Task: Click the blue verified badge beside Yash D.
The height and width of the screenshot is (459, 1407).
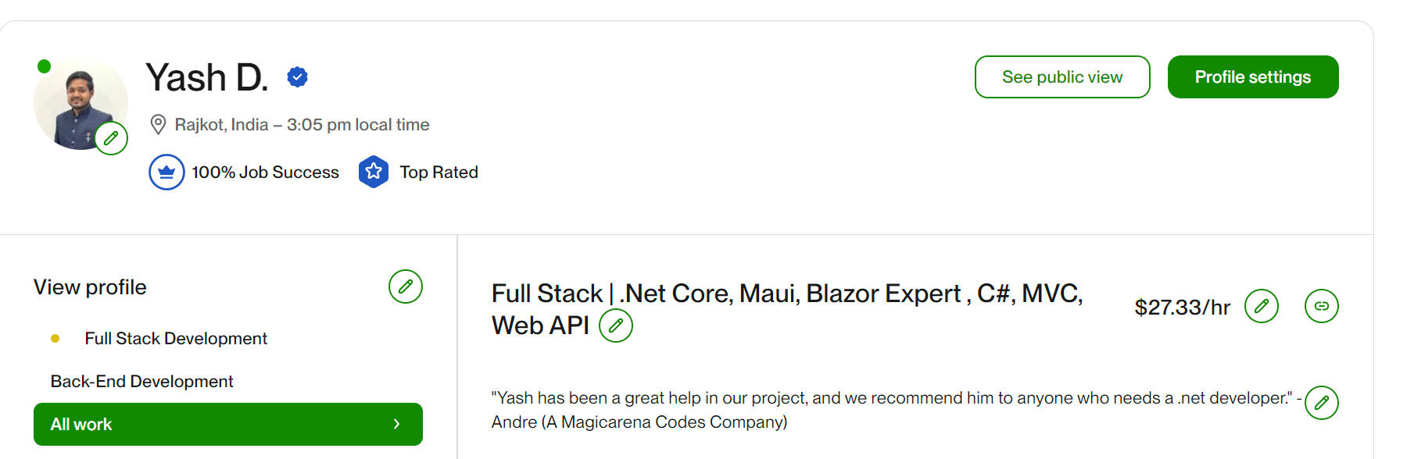Action: pos(297,76)
